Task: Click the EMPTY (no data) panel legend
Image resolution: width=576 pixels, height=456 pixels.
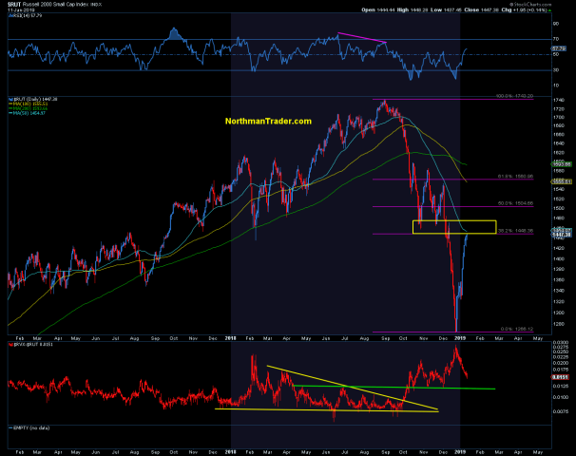Action: [x=29, y=428]
